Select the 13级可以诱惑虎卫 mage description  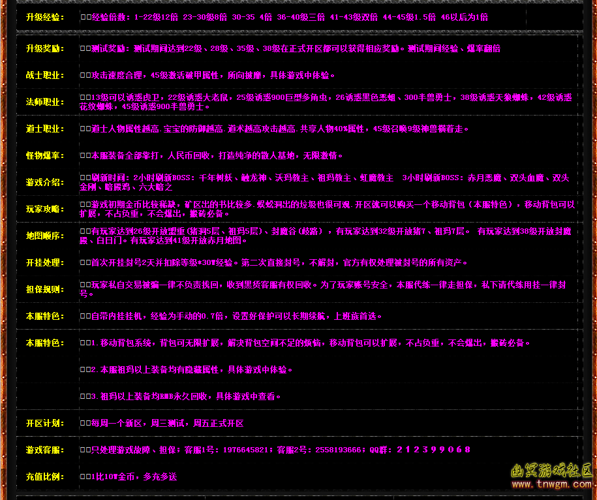click(x=326, y=102)
